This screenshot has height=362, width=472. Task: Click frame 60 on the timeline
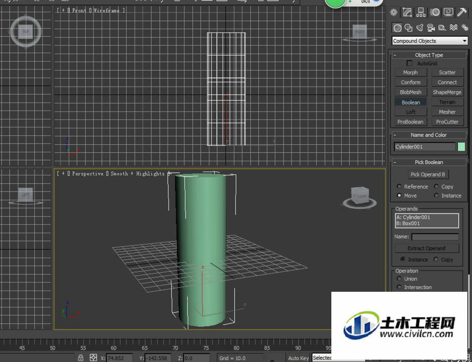(113, 348)
